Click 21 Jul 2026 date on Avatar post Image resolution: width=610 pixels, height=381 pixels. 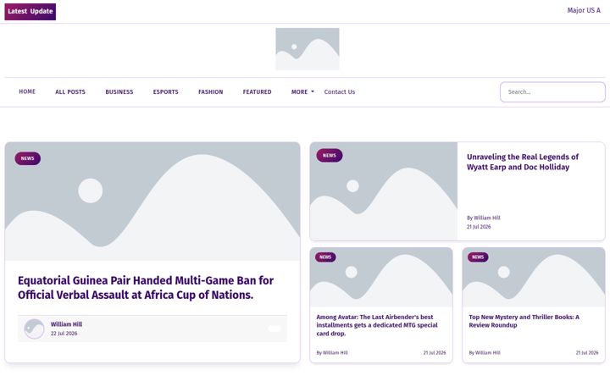[x=435, y=353]
